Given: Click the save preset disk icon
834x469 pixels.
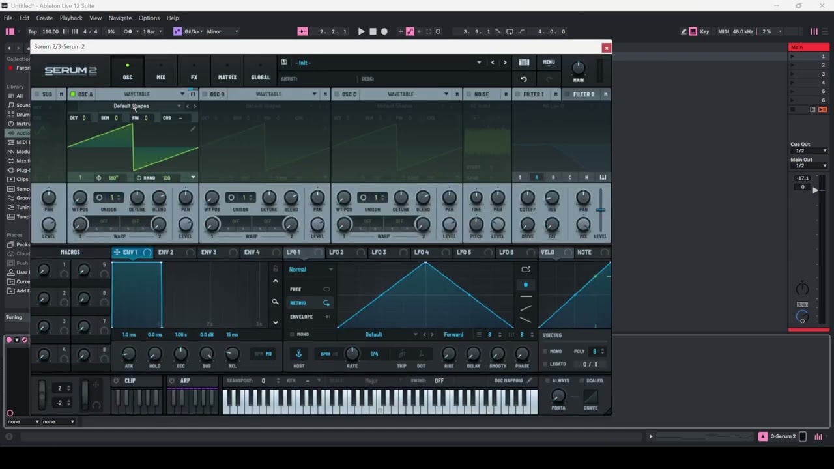Looking at the screenshot, I should click(x=284, y=63).
